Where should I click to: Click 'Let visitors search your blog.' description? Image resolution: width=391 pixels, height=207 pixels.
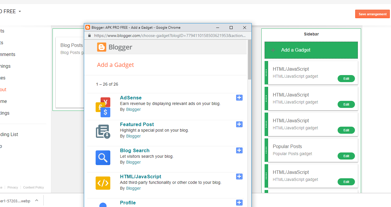point(147,156)
